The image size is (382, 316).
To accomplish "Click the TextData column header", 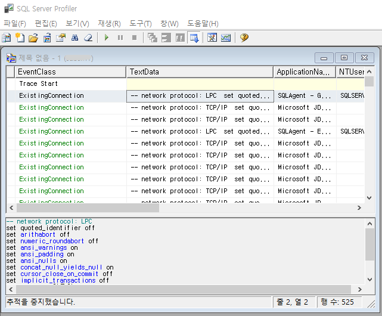I will point(200,72).
